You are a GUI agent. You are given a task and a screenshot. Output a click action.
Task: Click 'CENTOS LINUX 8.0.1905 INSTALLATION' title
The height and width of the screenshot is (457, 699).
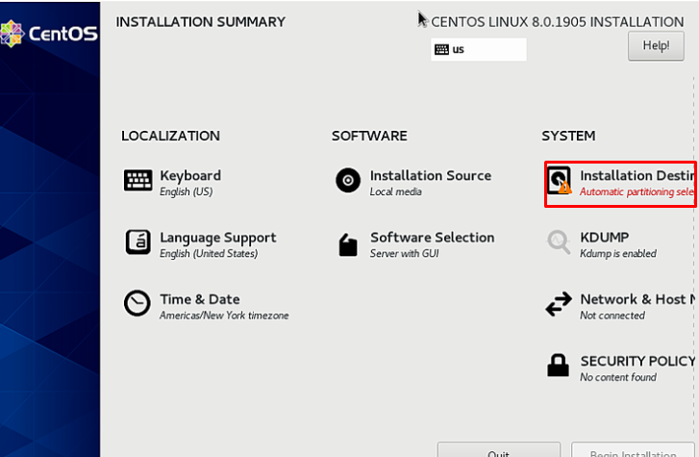coord(558,22)
